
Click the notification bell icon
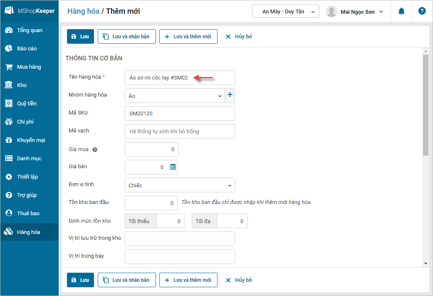(401, 11)
